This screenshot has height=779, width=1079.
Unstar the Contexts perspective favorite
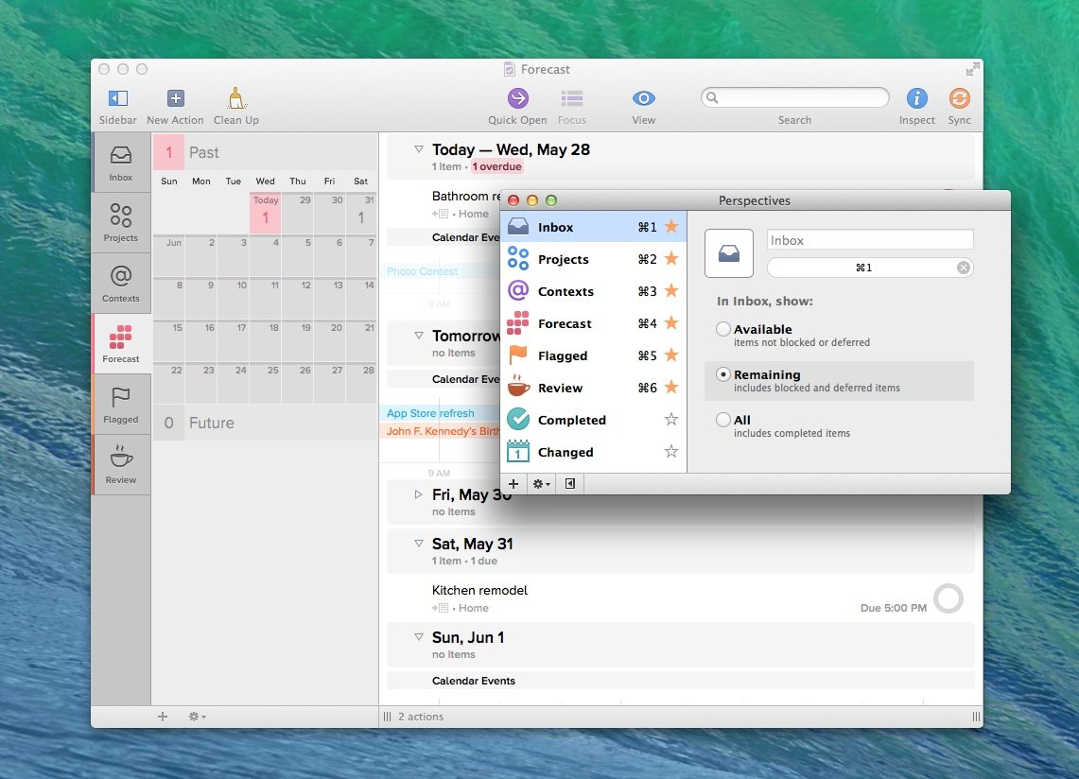(671, 290)
